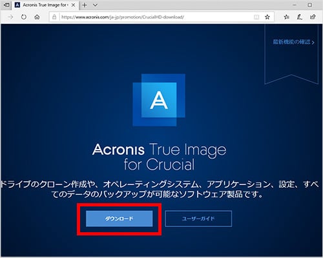Viewport: 323px width, 258px height.
Task: Open the 最新機能の確認 link
Action: (293, 42)
